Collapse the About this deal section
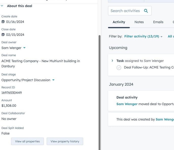The width and height of the screenshot is (174, 150). pos(2,6)
